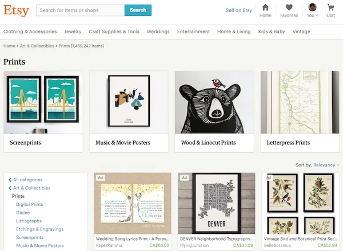This screenshot has width=343, height=251.
Task: Open the Wood & Linocut Prints bear image
Action: (x=214, y=102)
